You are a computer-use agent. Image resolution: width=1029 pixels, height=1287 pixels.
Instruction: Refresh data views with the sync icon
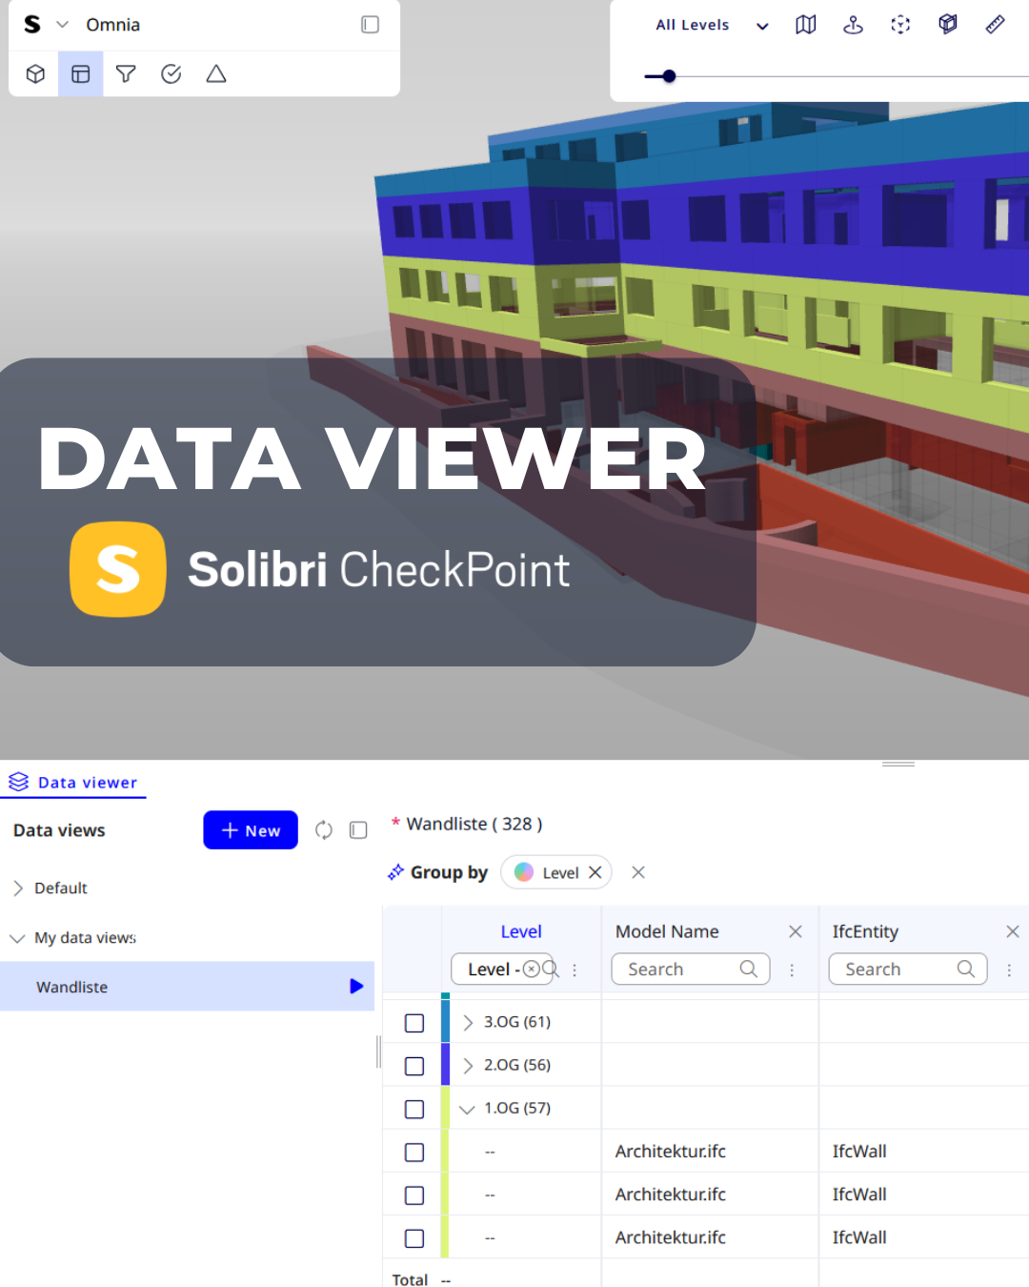(x=324, y=830)
